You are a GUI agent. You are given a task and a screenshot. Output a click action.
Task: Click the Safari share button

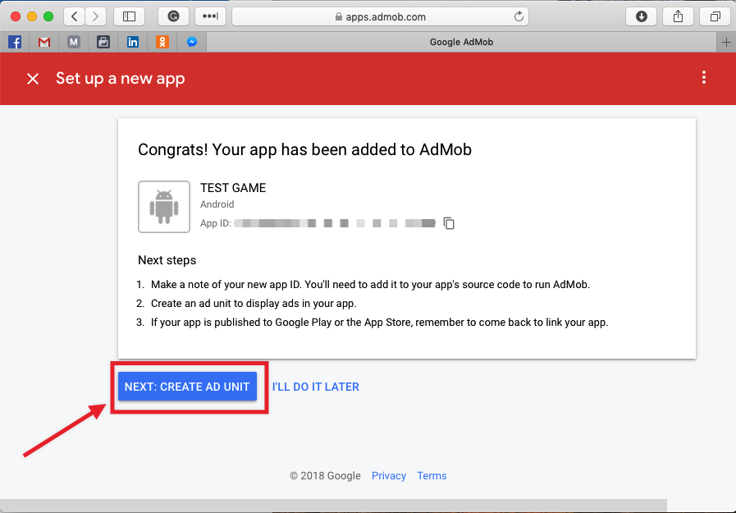pyautogui.click(x=678, y=17)
